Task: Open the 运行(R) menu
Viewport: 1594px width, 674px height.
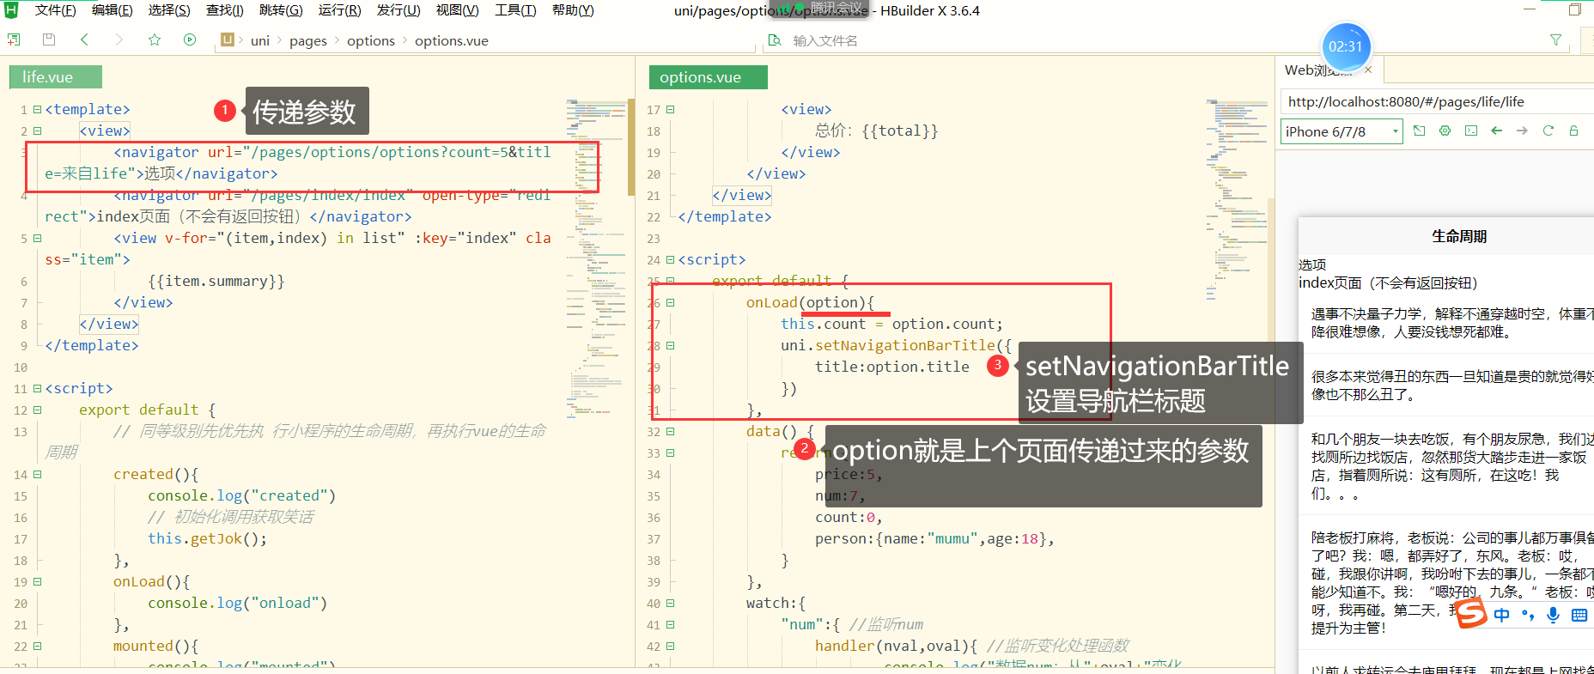Action: click(x=340, y=10)
